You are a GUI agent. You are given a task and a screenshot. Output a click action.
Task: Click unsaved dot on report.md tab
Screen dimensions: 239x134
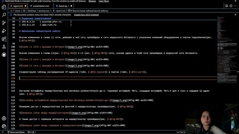point(25,6)
